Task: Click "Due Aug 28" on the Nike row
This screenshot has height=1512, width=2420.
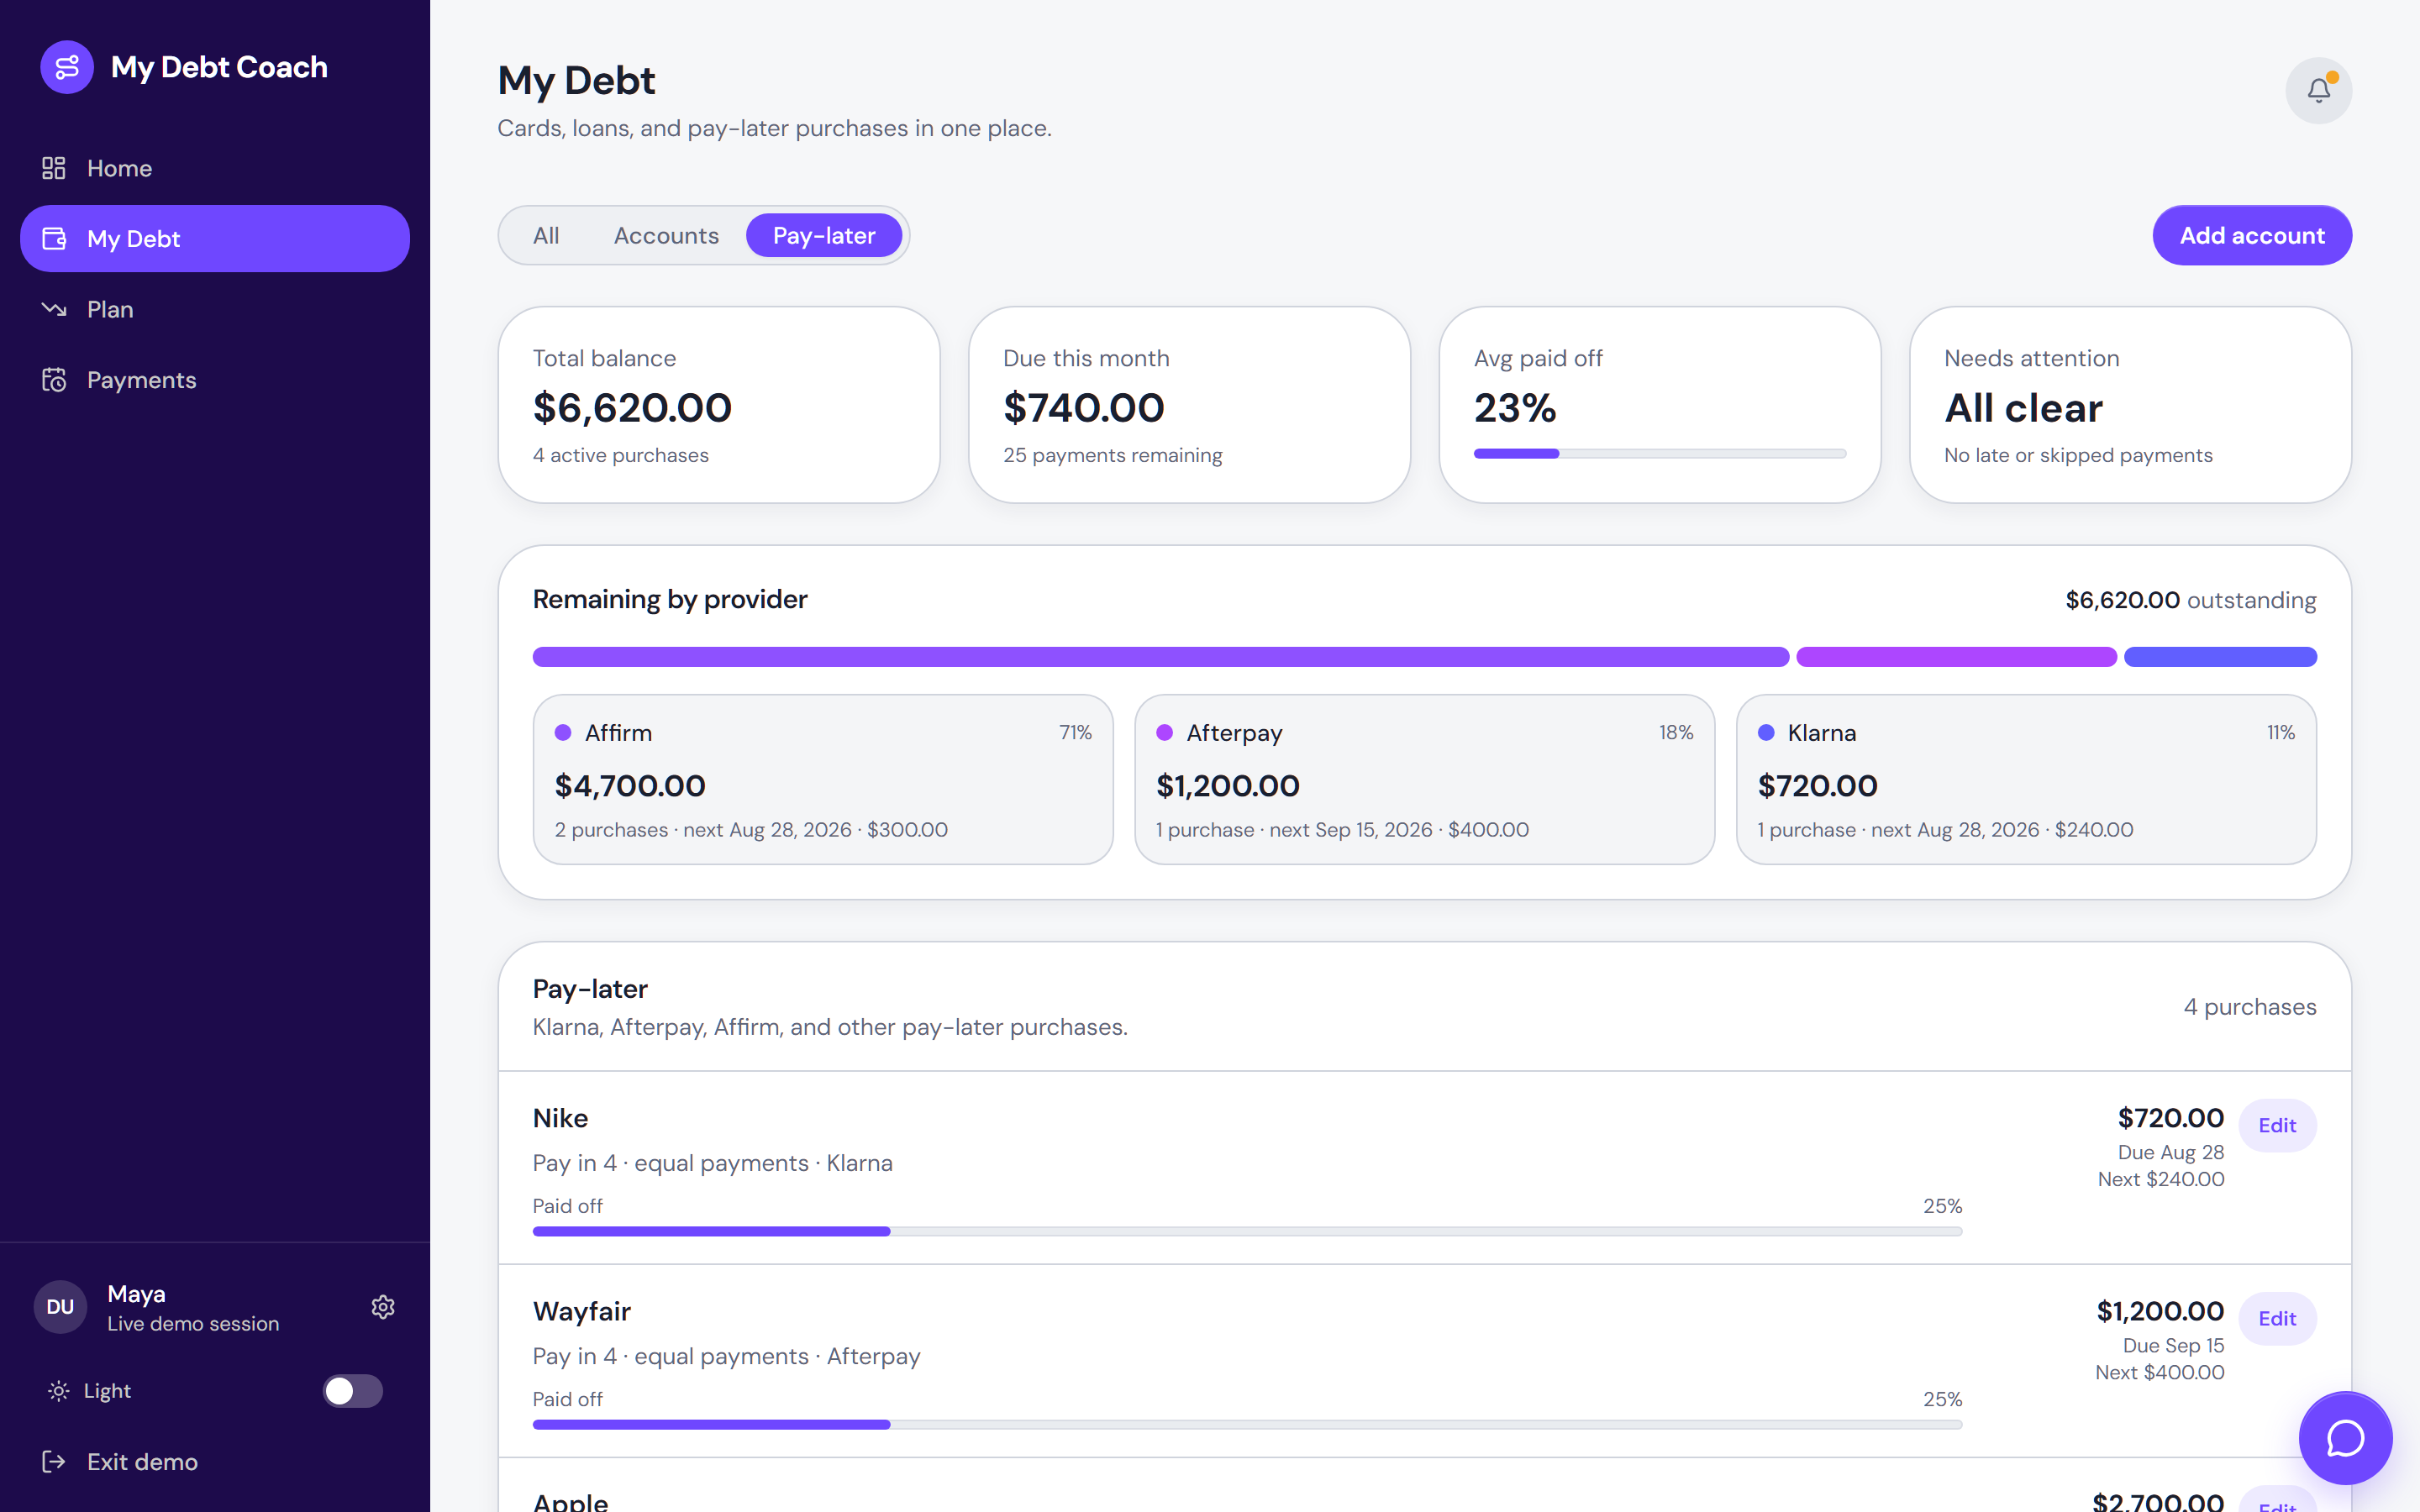Action: pyautogui.click(x=2170, y=1152)
